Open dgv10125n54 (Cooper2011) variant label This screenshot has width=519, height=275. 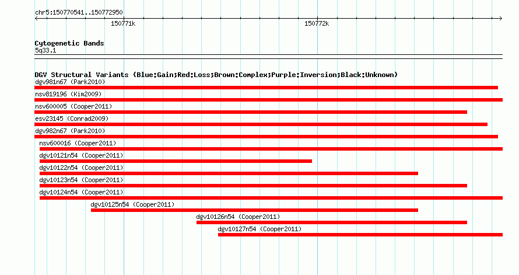pyautogui.click(x=132, y=204)
